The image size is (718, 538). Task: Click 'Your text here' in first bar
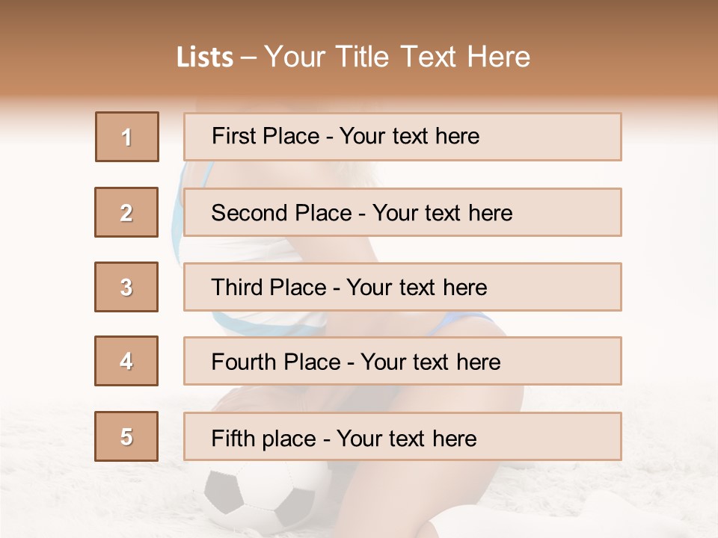point(409,136)
